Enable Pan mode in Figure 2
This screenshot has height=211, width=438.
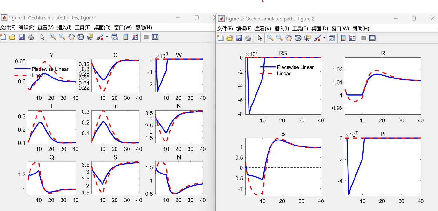[288, 38]
